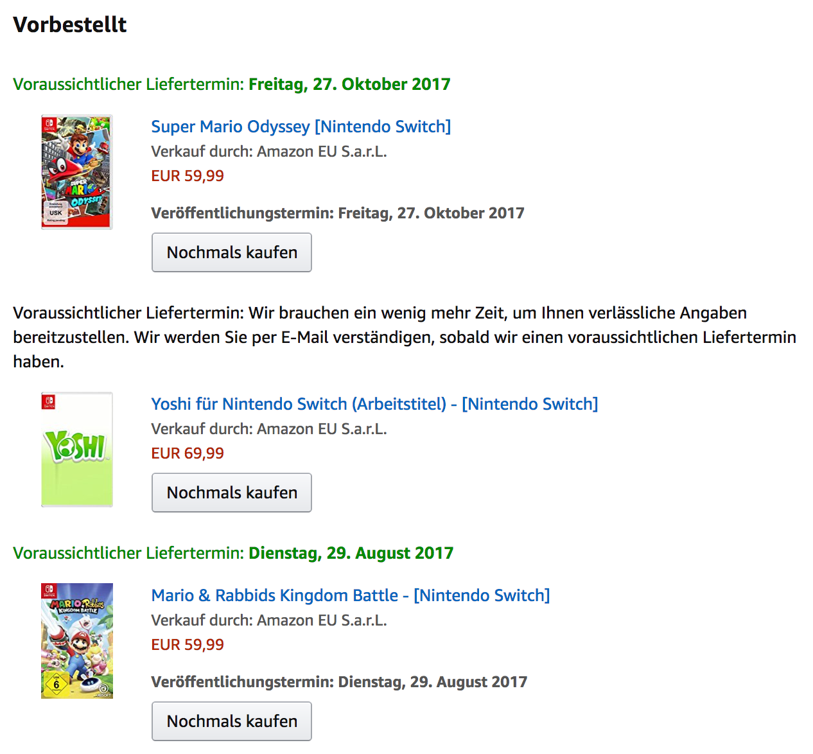
Task: Open the Super Mario Odyssey cover image
Action: (x=76, y=171)
